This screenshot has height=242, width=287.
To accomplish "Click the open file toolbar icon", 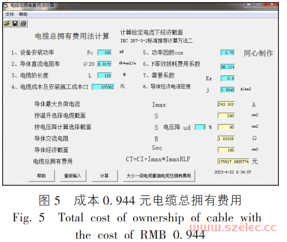I will [7, 23].
